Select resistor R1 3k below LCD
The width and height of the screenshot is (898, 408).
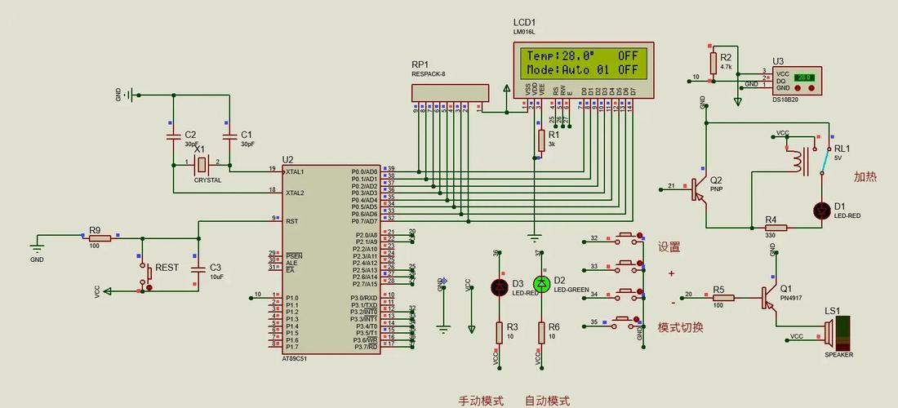pyautogui.click(x=541, y=141)
